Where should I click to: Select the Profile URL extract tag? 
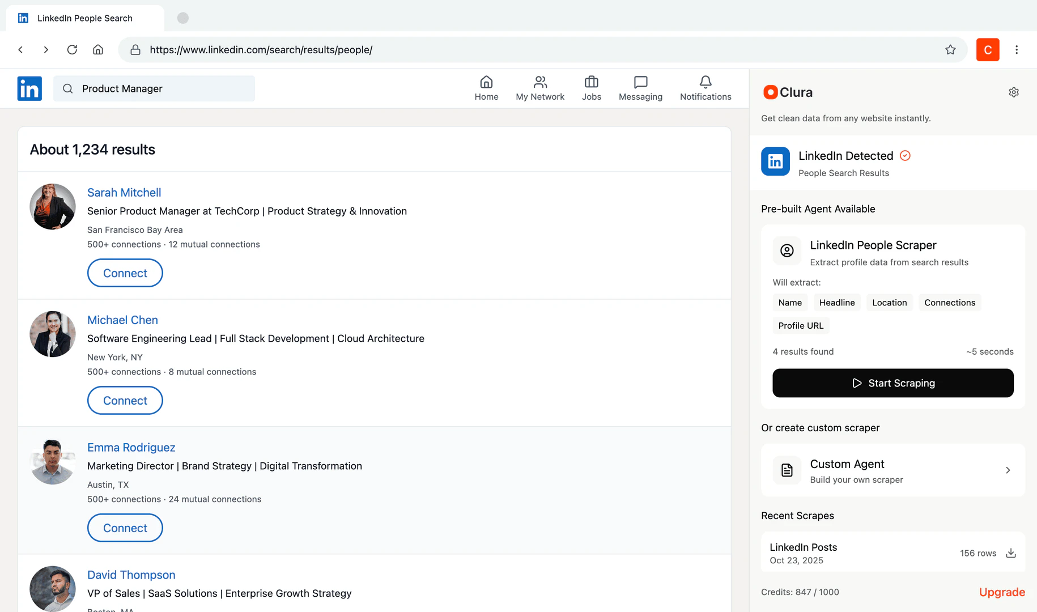point(800,326)
